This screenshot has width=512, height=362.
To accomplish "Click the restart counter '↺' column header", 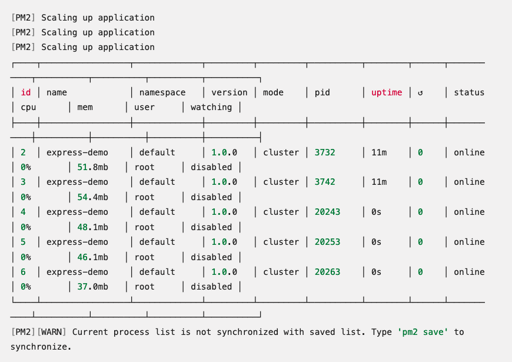I will pyautogui.click(x=421, y=92).
